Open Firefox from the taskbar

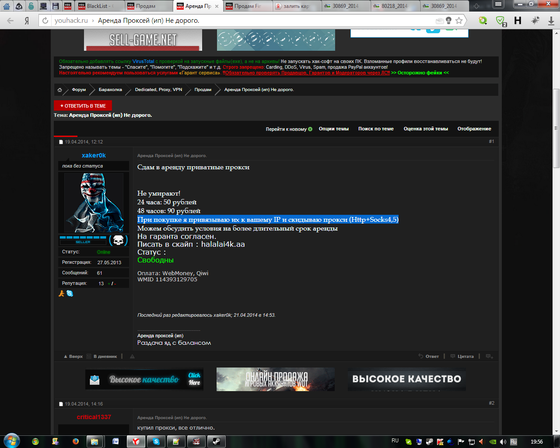(75, 441)
